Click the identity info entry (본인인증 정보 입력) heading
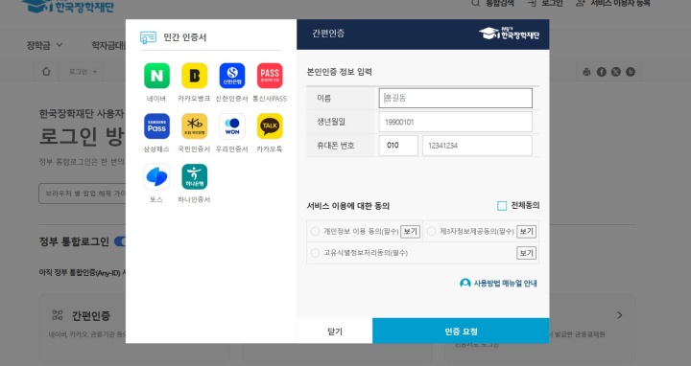 (x=340, y=72)
